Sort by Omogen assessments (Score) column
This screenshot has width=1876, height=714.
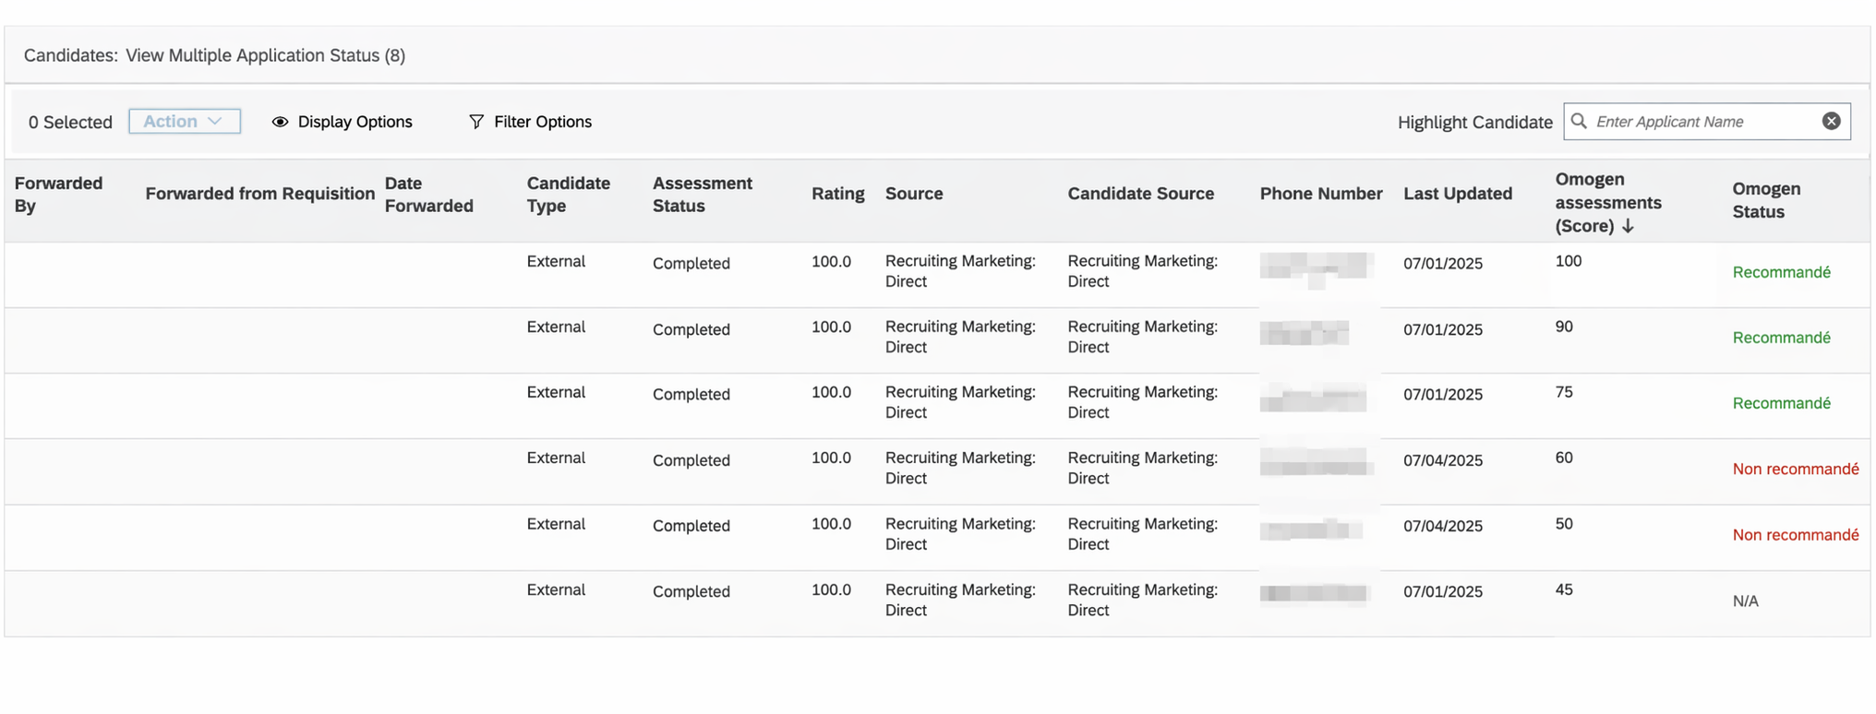(x=1607, y=202)
